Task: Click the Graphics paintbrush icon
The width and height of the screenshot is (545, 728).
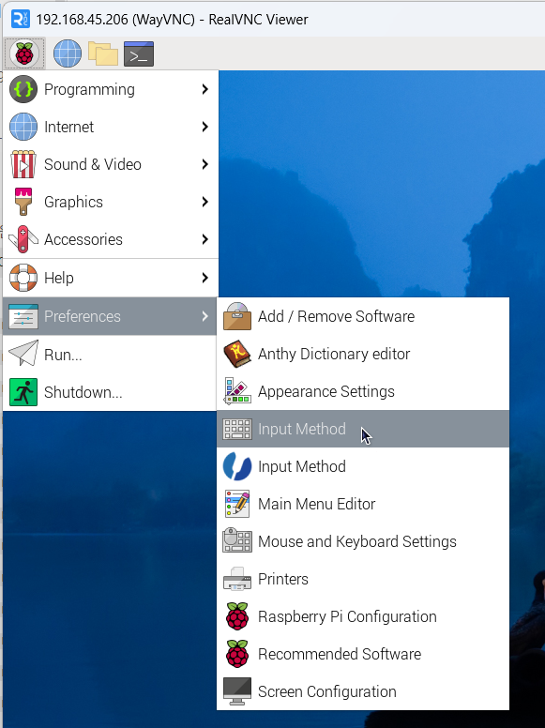Action: [x=23, y=202]
